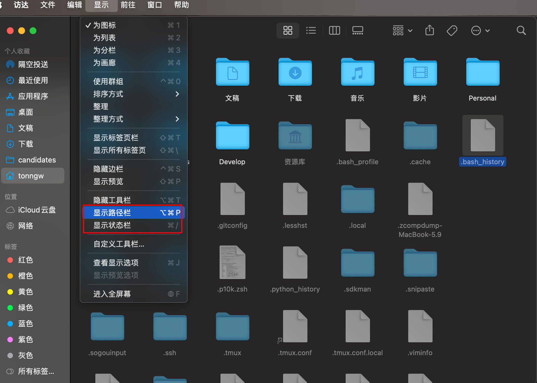The height and width of the screenshot is (383, 537).
Task: Select the 绿色 tag
Action: (33, 308)
